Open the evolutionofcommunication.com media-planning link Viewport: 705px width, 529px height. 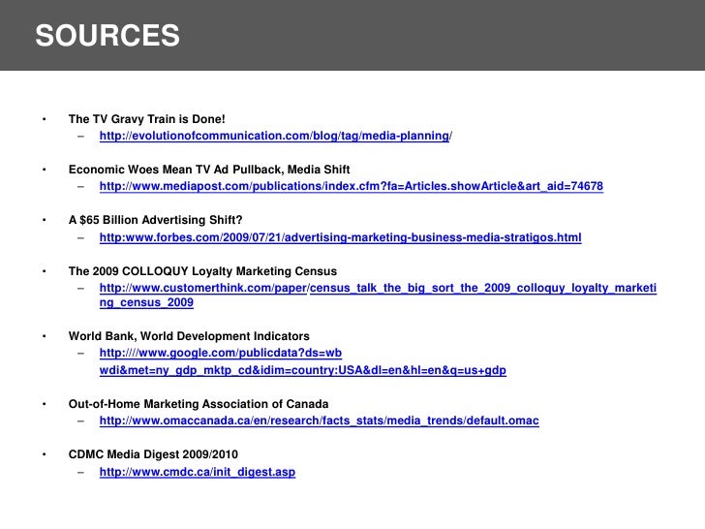click(276, 136)
